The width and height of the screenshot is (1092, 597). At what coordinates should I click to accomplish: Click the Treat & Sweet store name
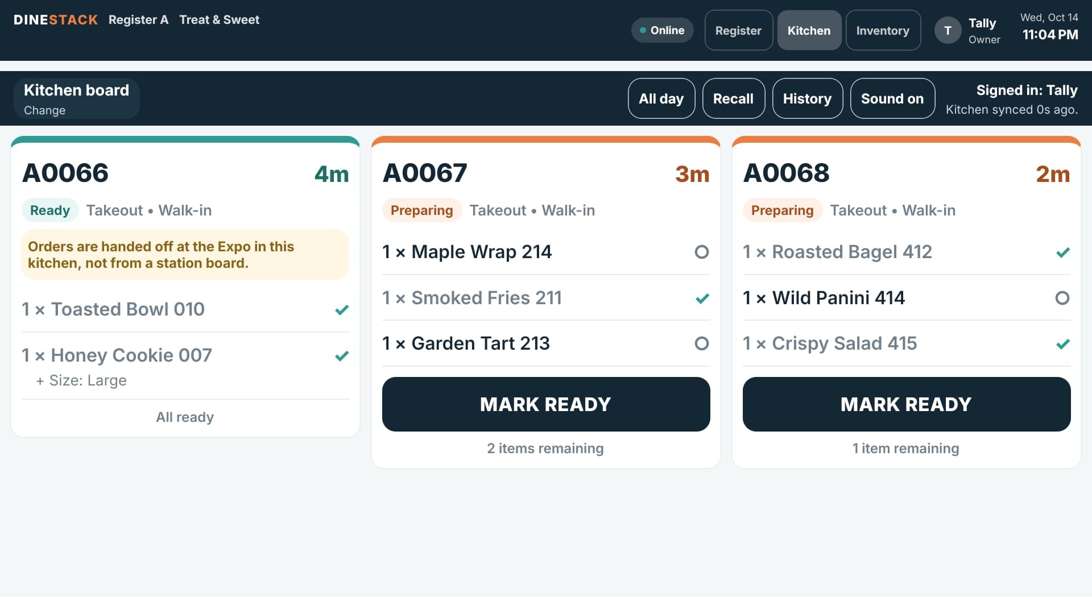coord(220,20)
